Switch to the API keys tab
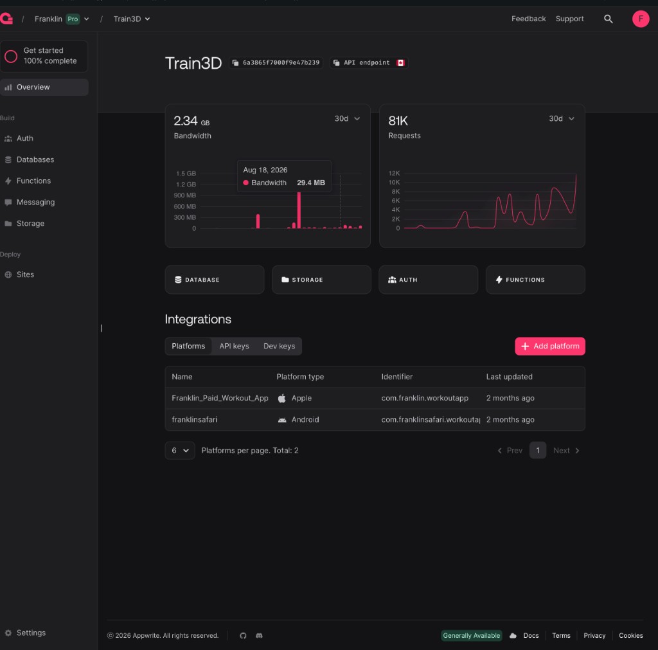658x650 pixels. [234, 347]
